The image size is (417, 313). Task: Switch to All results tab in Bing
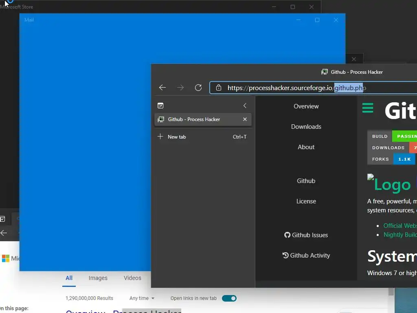[69, 278]
